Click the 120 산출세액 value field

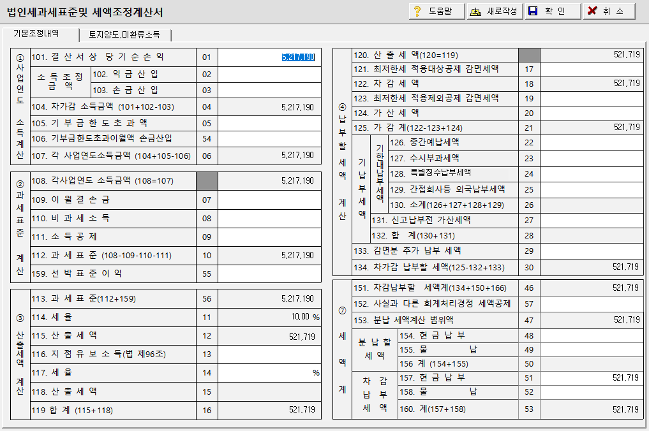[592, 55]
